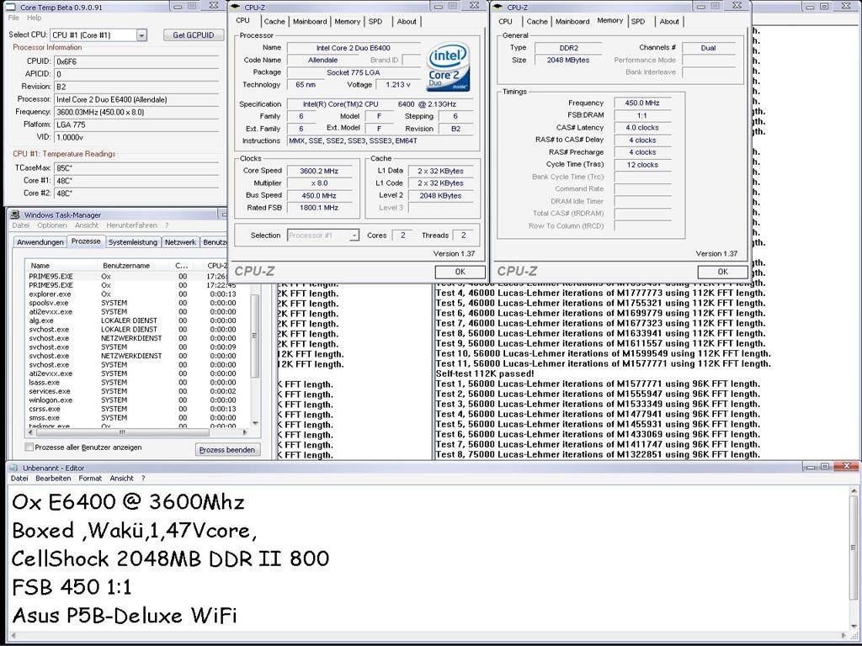The width and height of the screenshot is (862, 646).
Task: Open the Select CPU dropdown in Core Temp
Action: [x=141, y=35]
